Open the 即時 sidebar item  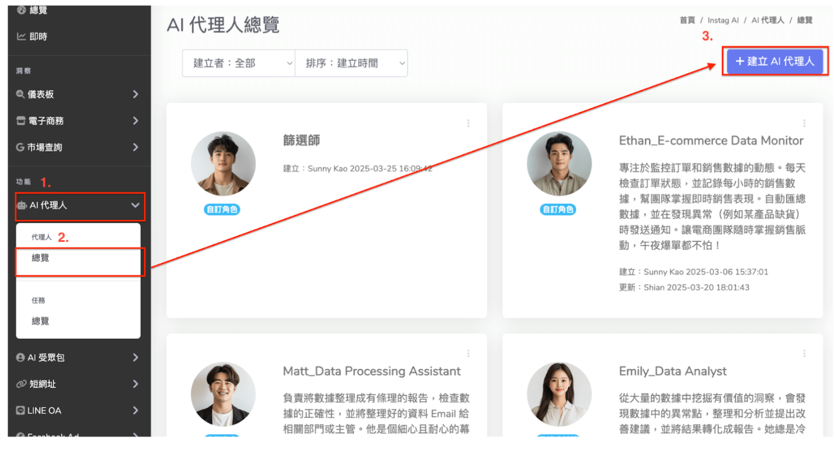(38, 37)
